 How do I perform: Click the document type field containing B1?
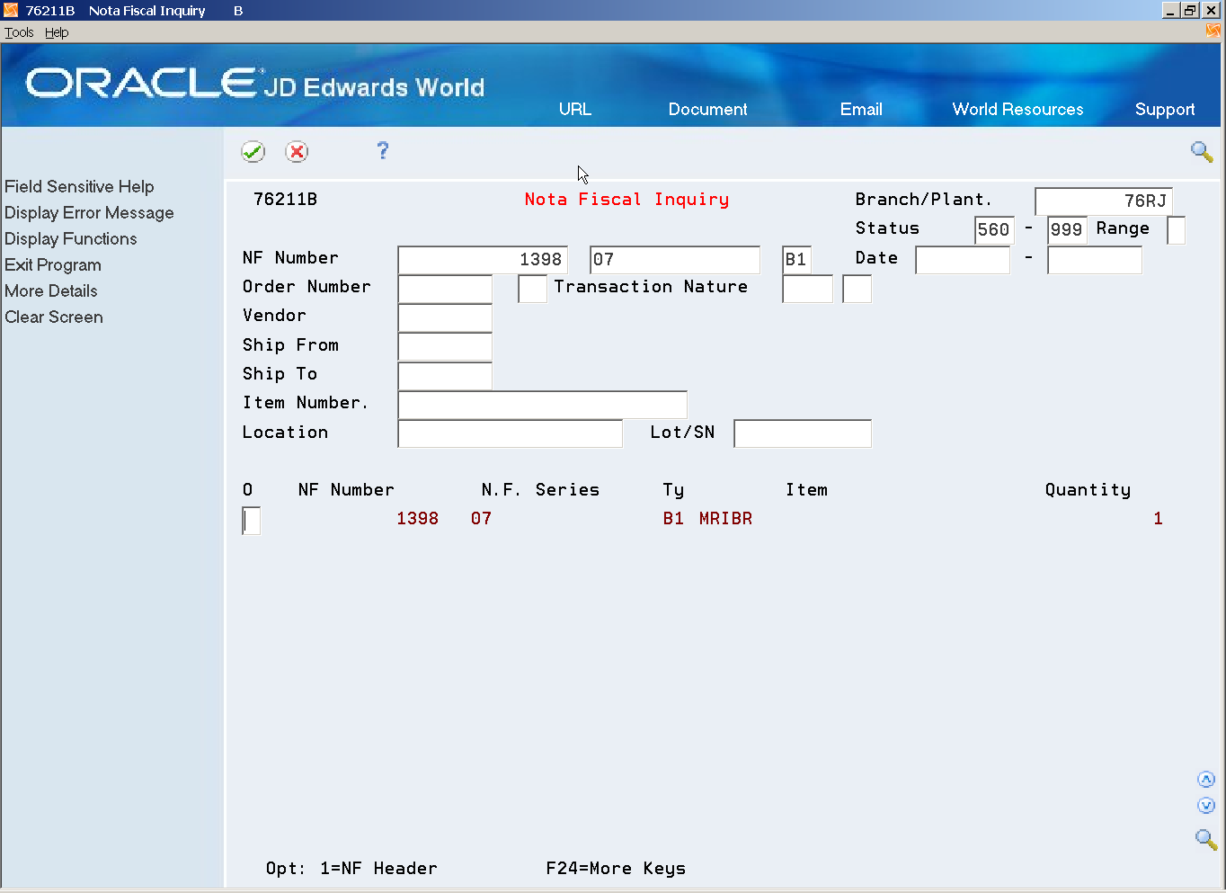pyautogui.click(x=796, y=260)
